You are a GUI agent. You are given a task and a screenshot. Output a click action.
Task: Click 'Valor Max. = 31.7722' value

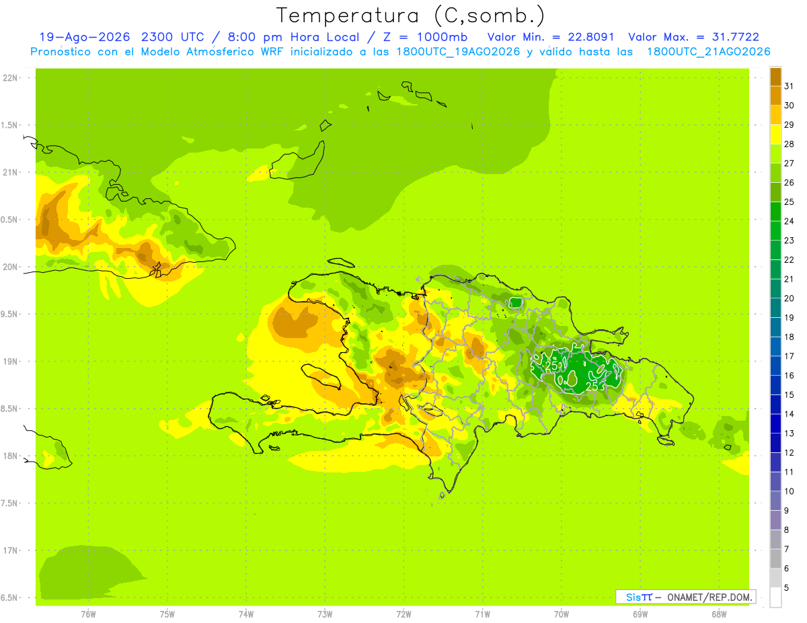[693, 37]
